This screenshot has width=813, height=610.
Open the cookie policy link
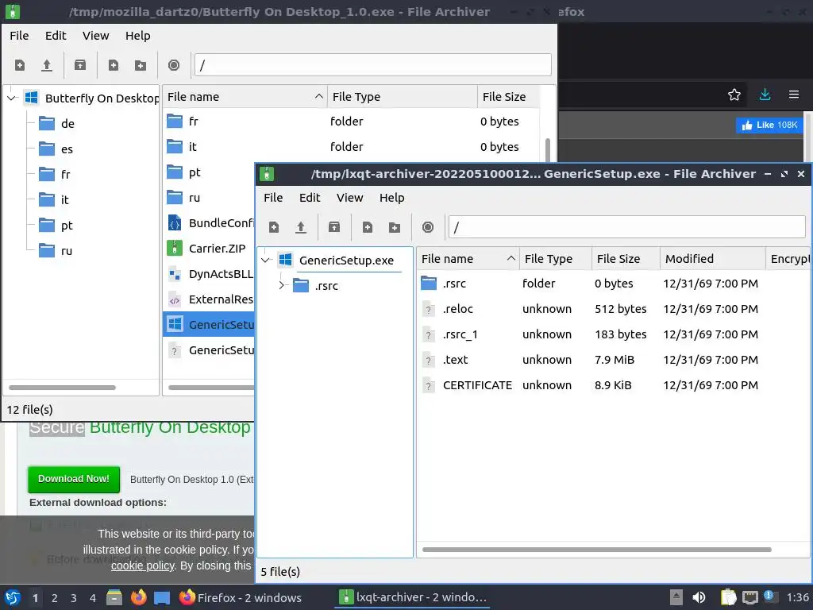143,566
